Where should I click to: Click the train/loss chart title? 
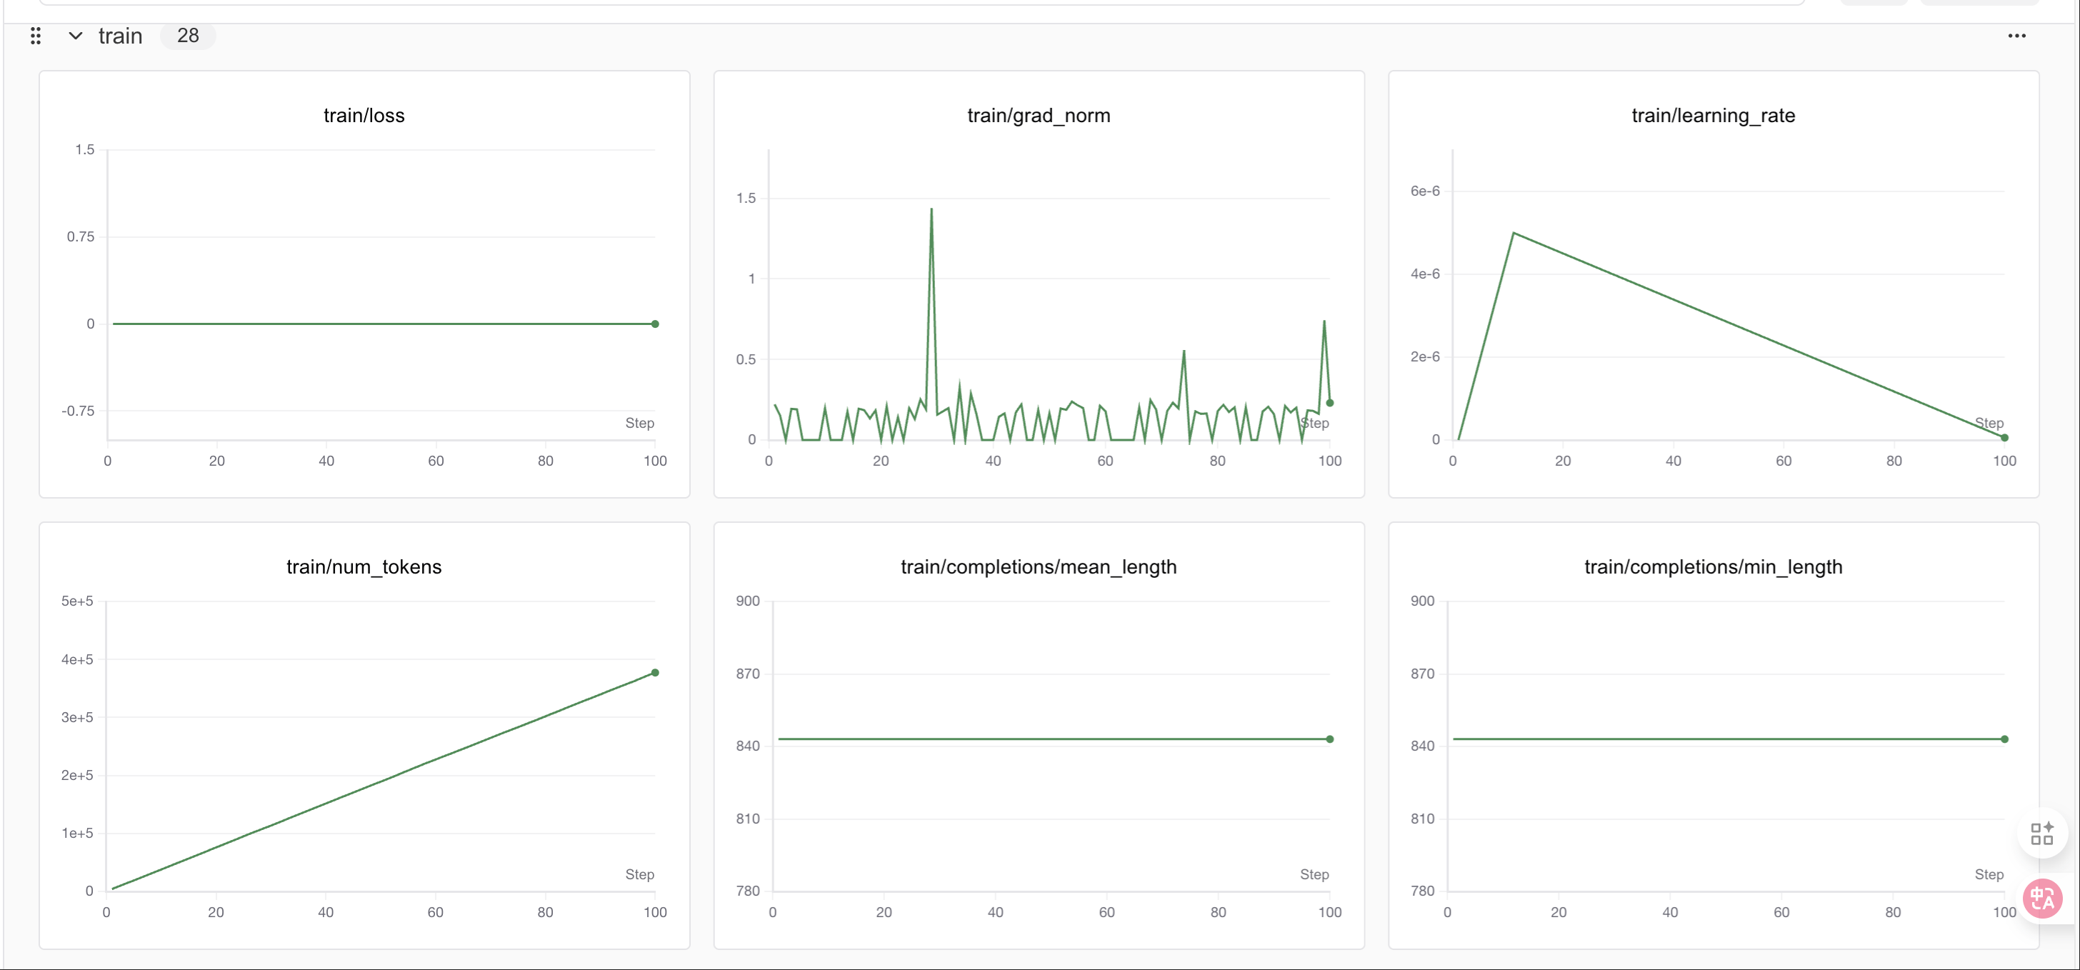click(x=364, y=116)
